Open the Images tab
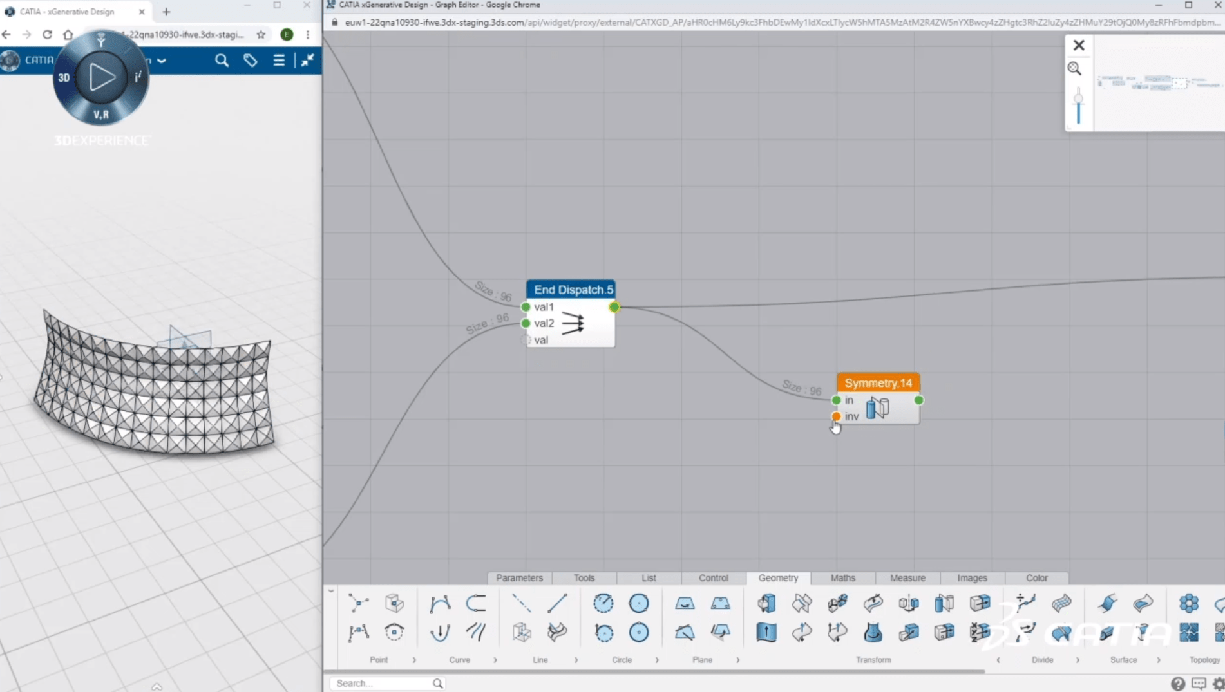1225x692 pixels. coord(972,578)
